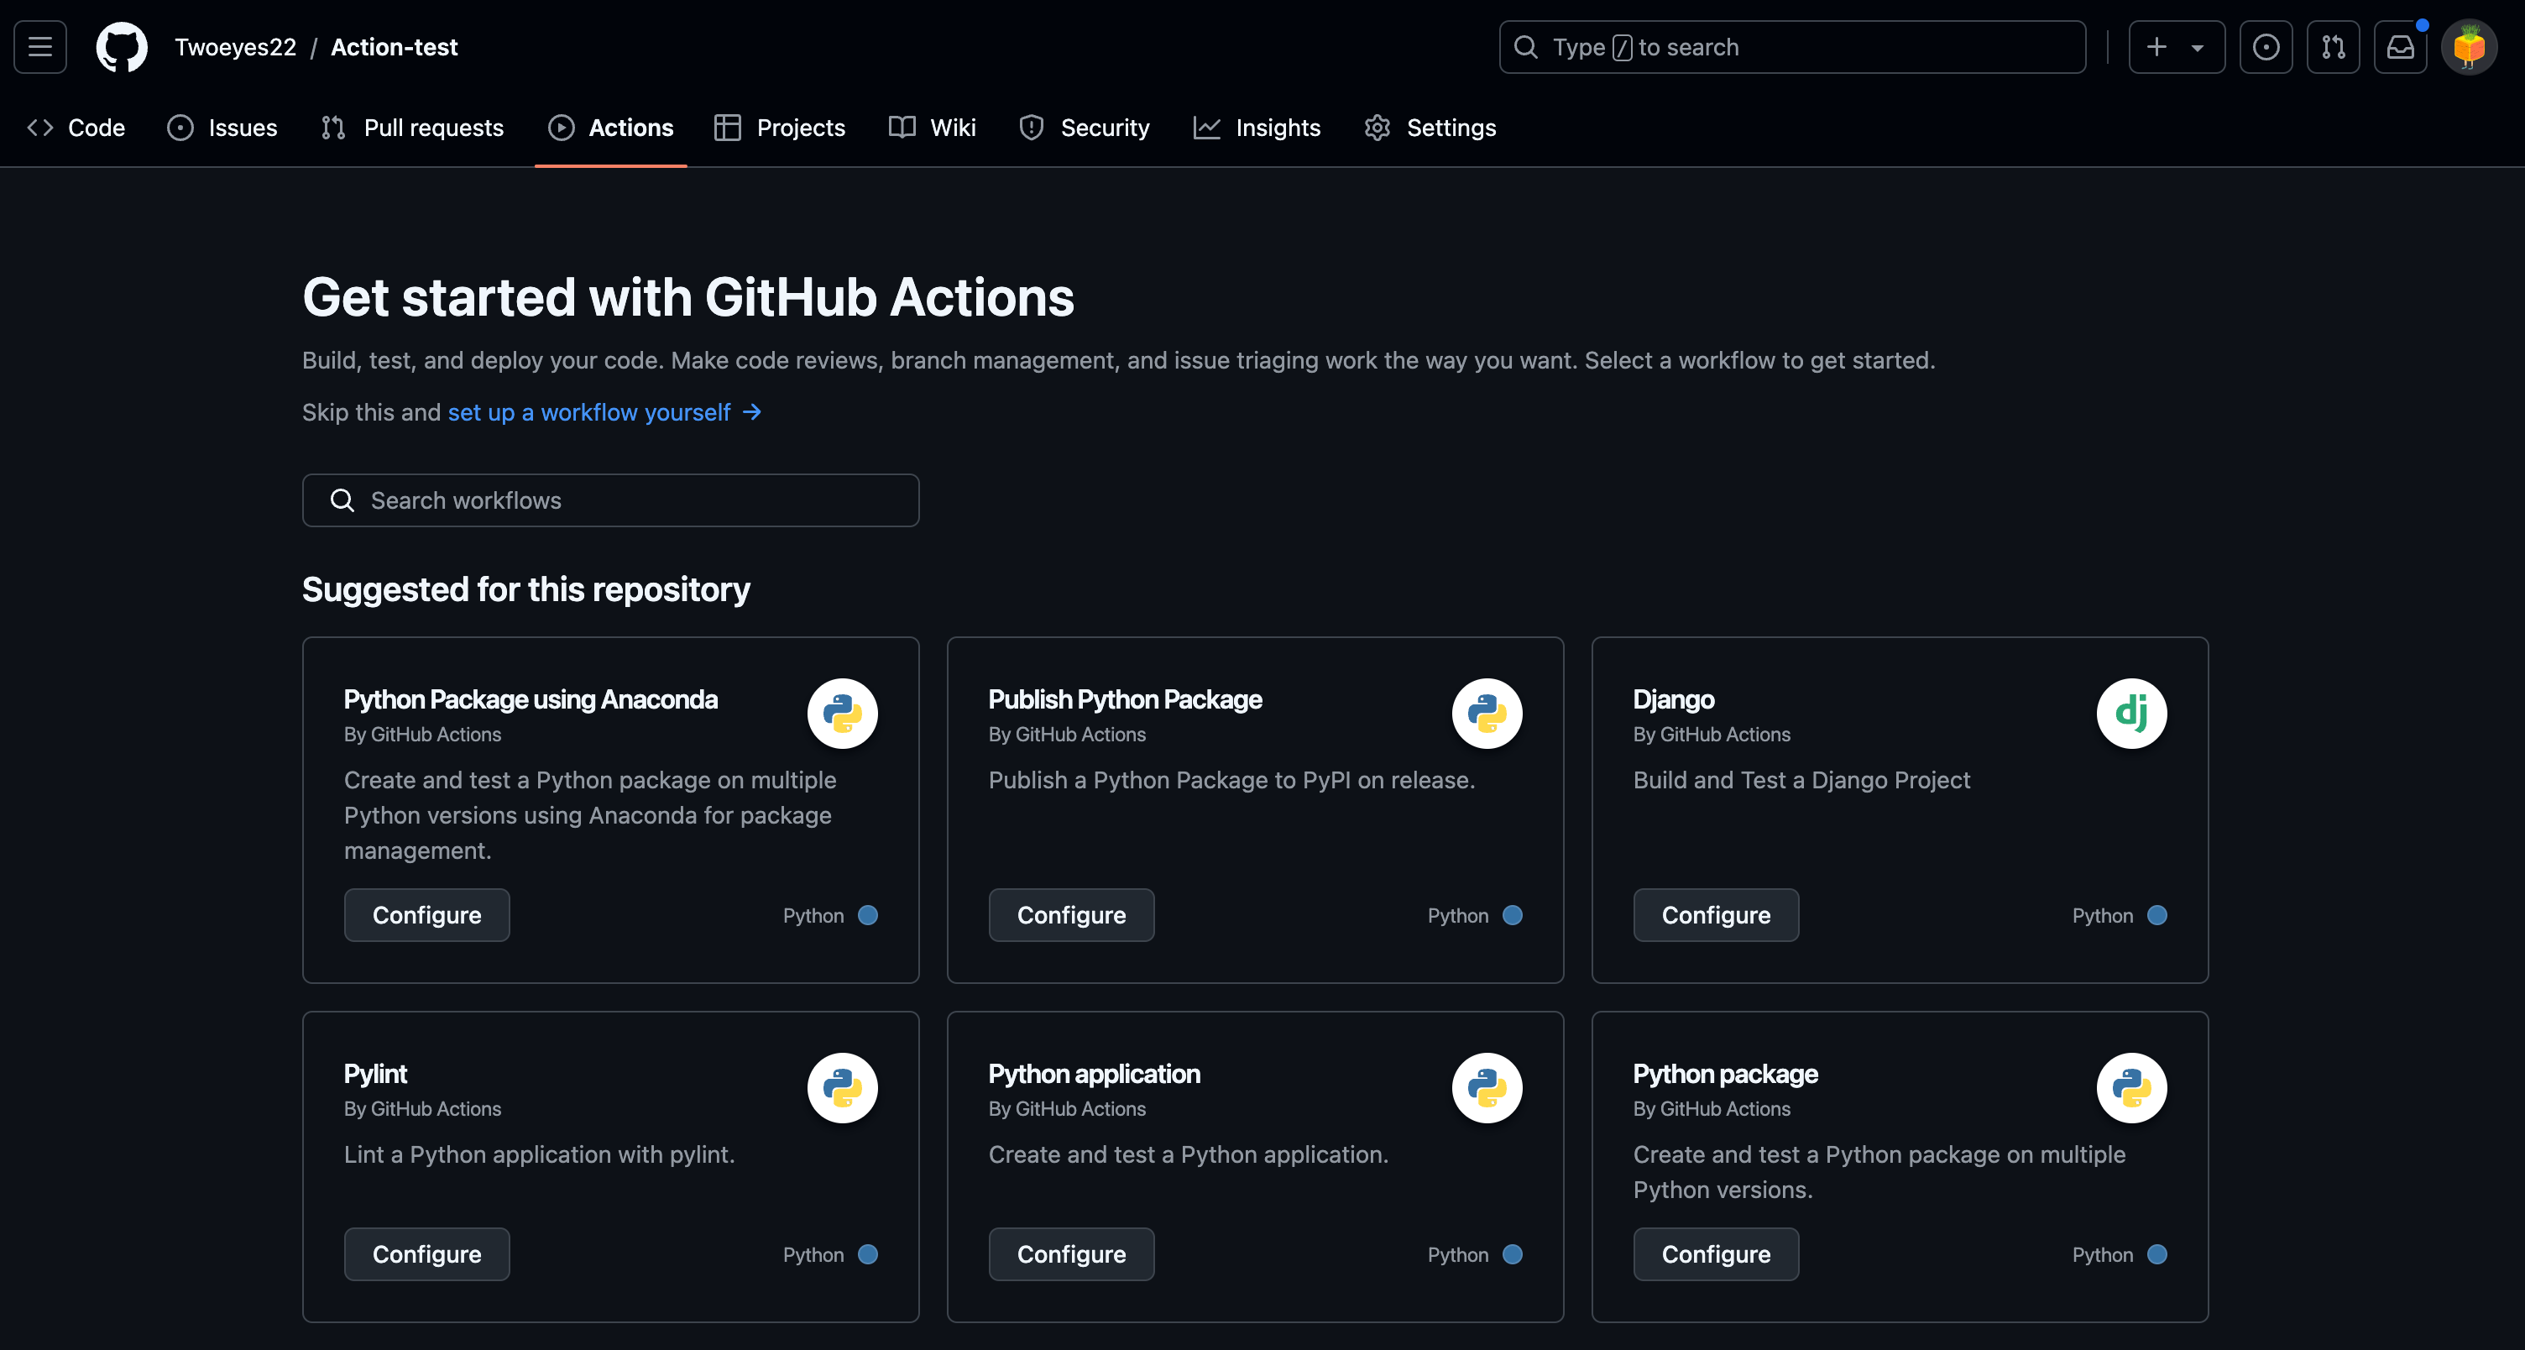Open the Security tab
The image size is (2525, 1350).
[x=1085, y=128]
